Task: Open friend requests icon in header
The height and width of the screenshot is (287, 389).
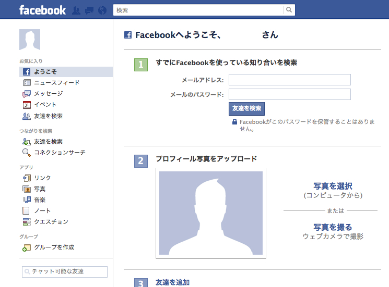Action: pos(76,10)
